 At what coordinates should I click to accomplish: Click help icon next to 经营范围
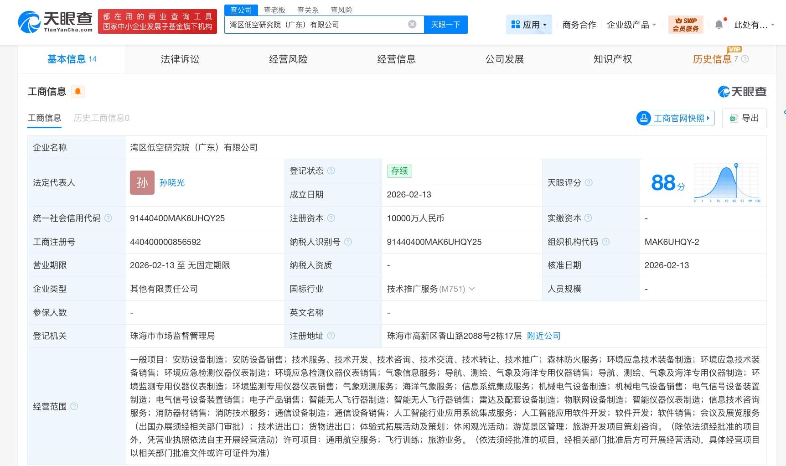point(74,406)
